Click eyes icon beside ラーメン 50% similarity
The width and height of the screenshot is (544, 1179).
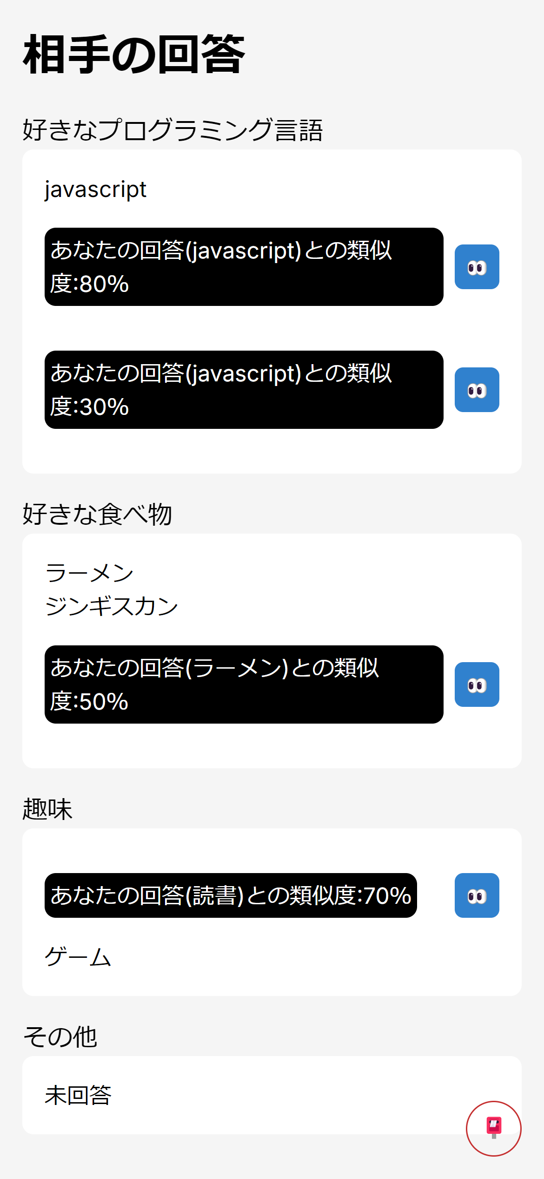477,684
